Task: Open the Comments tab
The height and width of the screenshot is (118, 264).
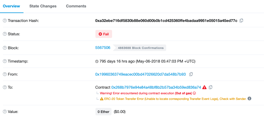Action: click(x=76, y=6)
